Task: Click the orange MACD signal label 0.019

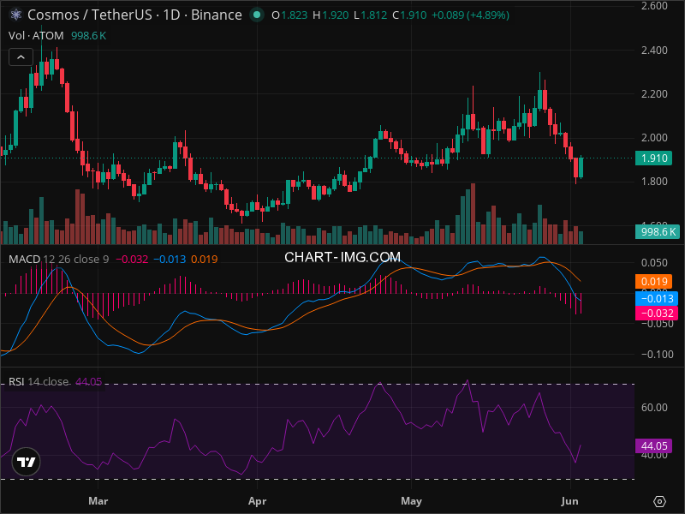Action: pyautogui.click(x=653, y=282)
